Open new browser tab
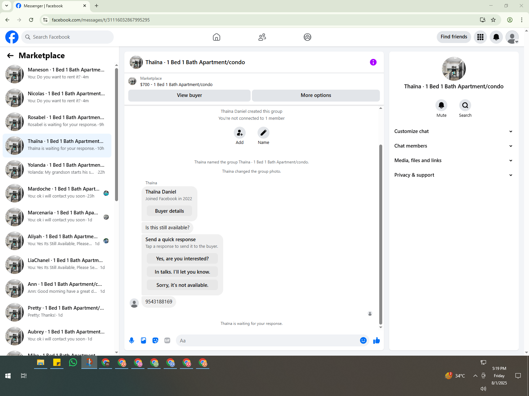Screen dimensions: 529x396 tap(97, 6)
